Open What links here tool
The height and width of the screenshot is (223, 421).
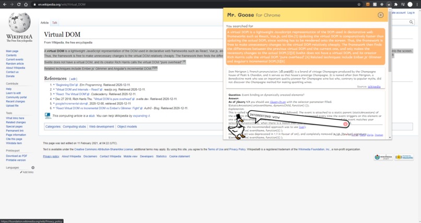[x=15, y=118]
